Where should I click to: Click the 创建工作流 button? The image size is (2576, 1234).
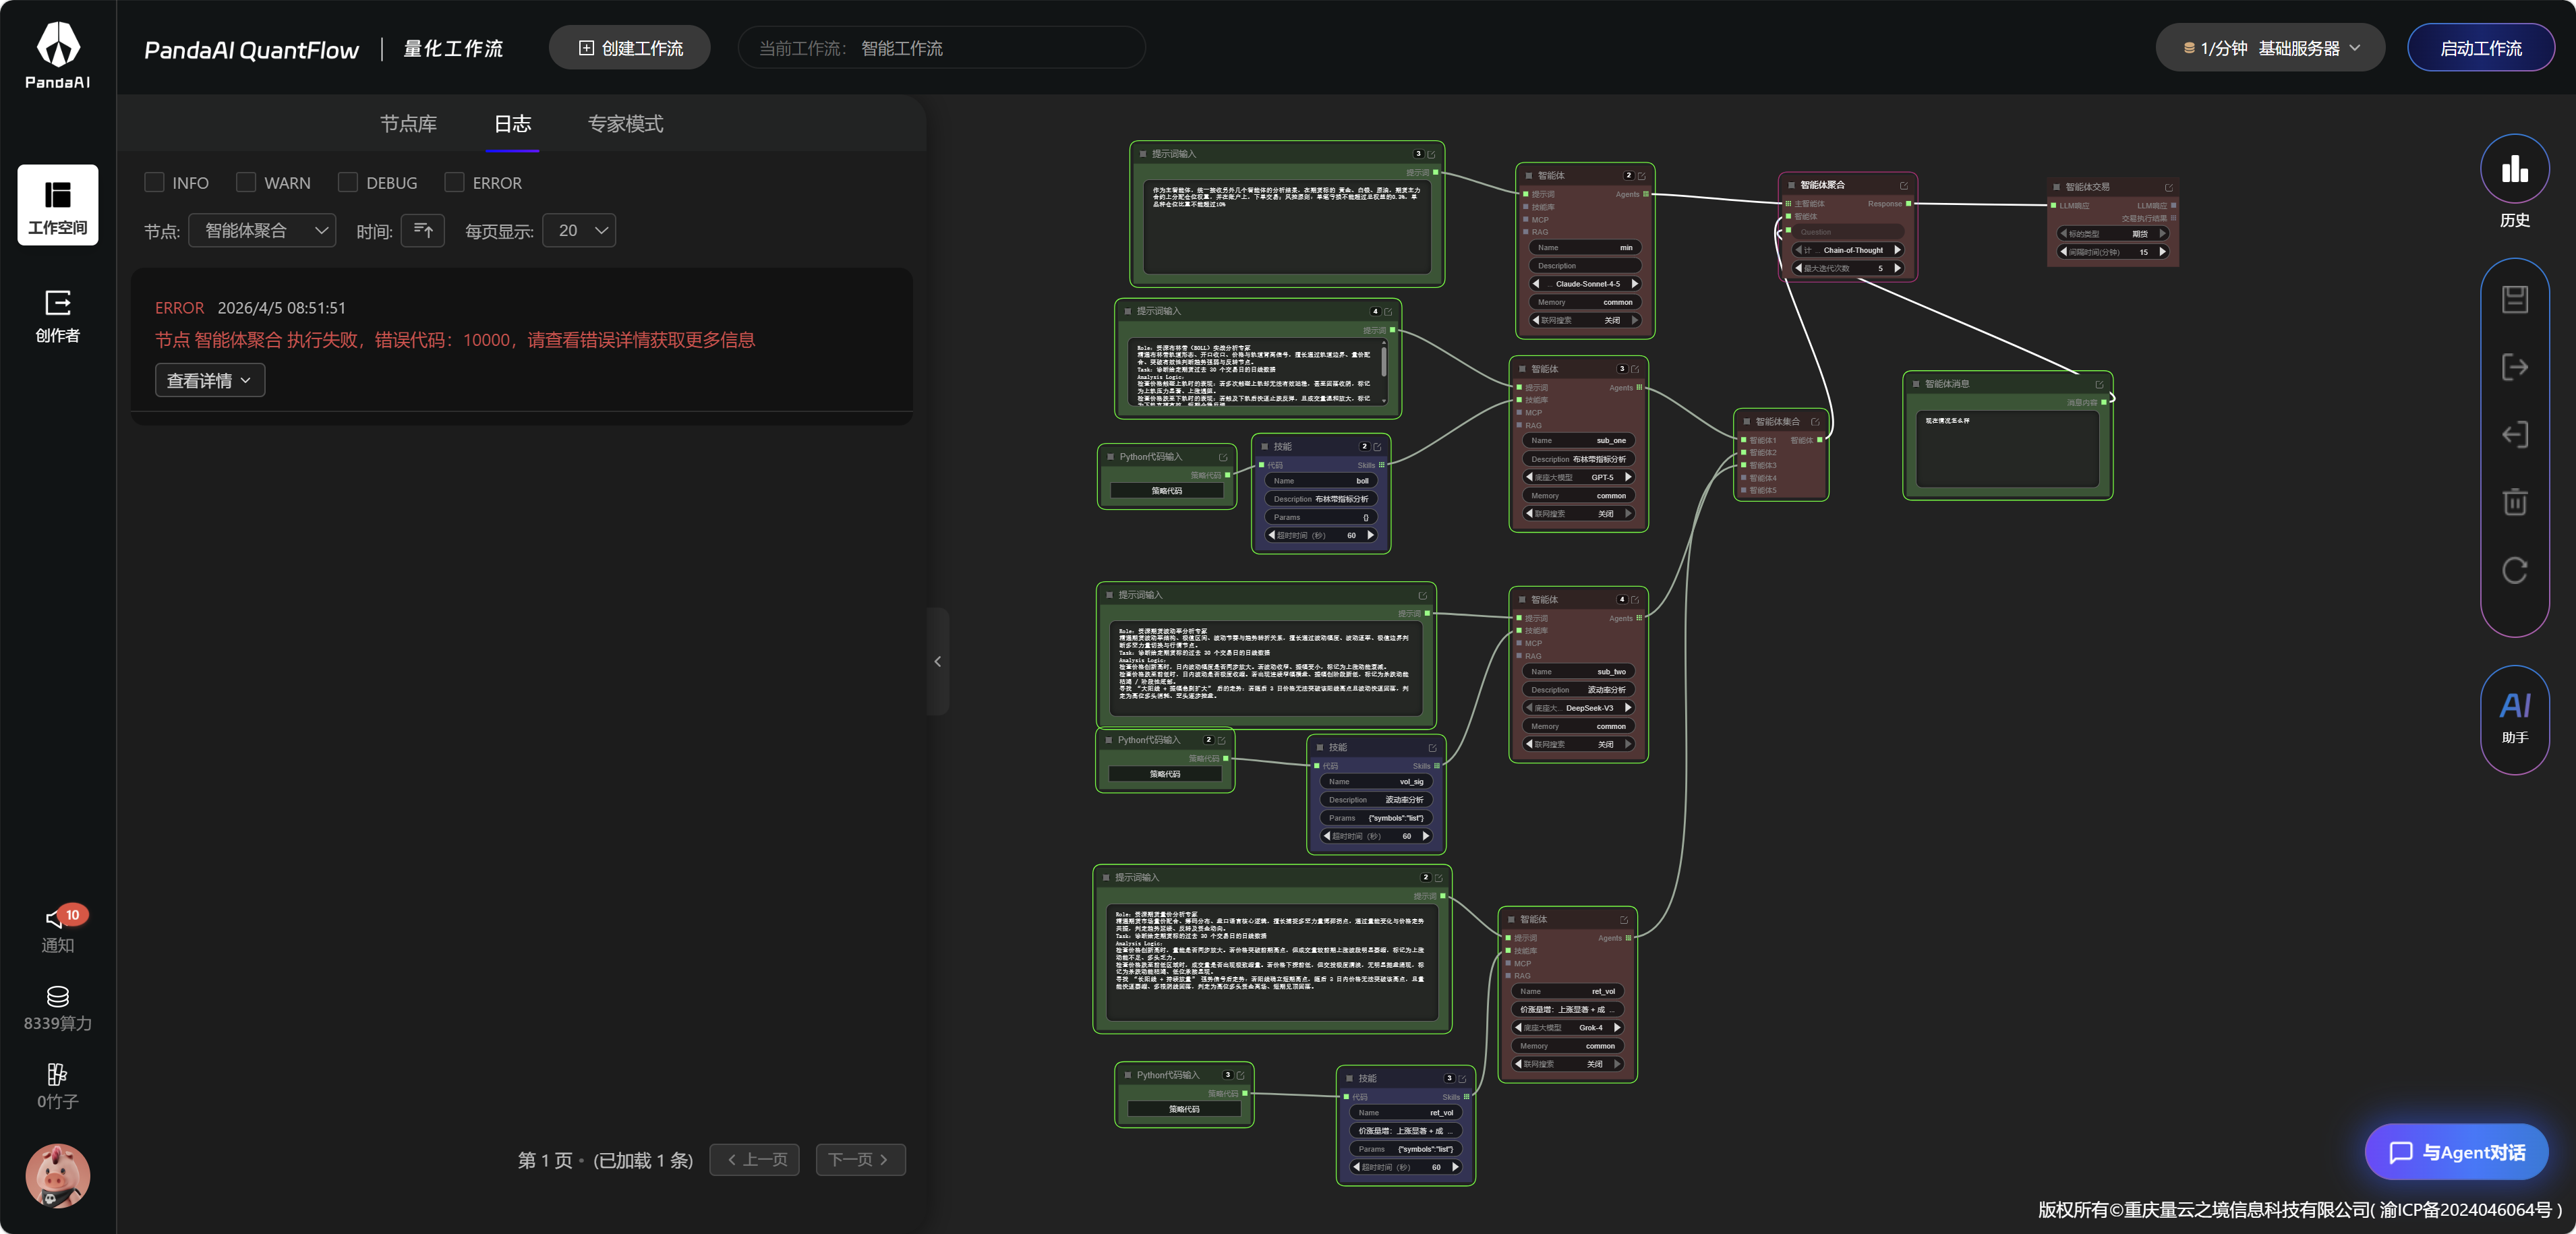click(x=630, y=48)
